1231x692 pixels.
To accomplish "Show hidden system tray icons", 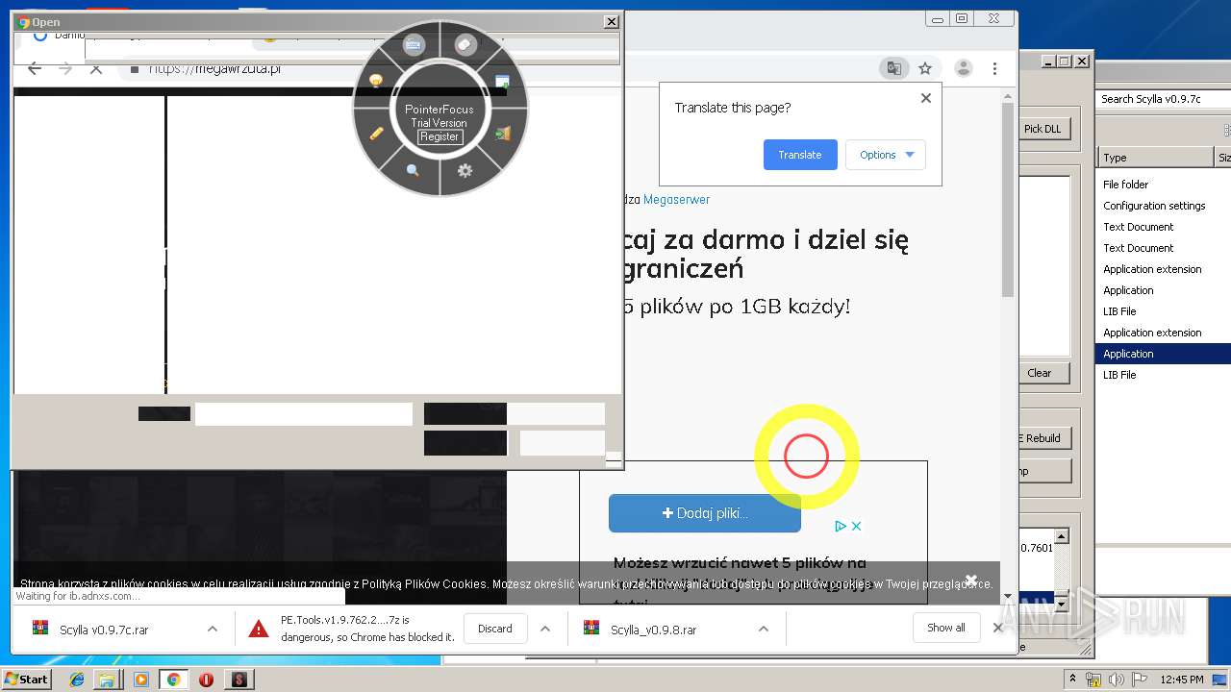I will (x=1072, y=679).
